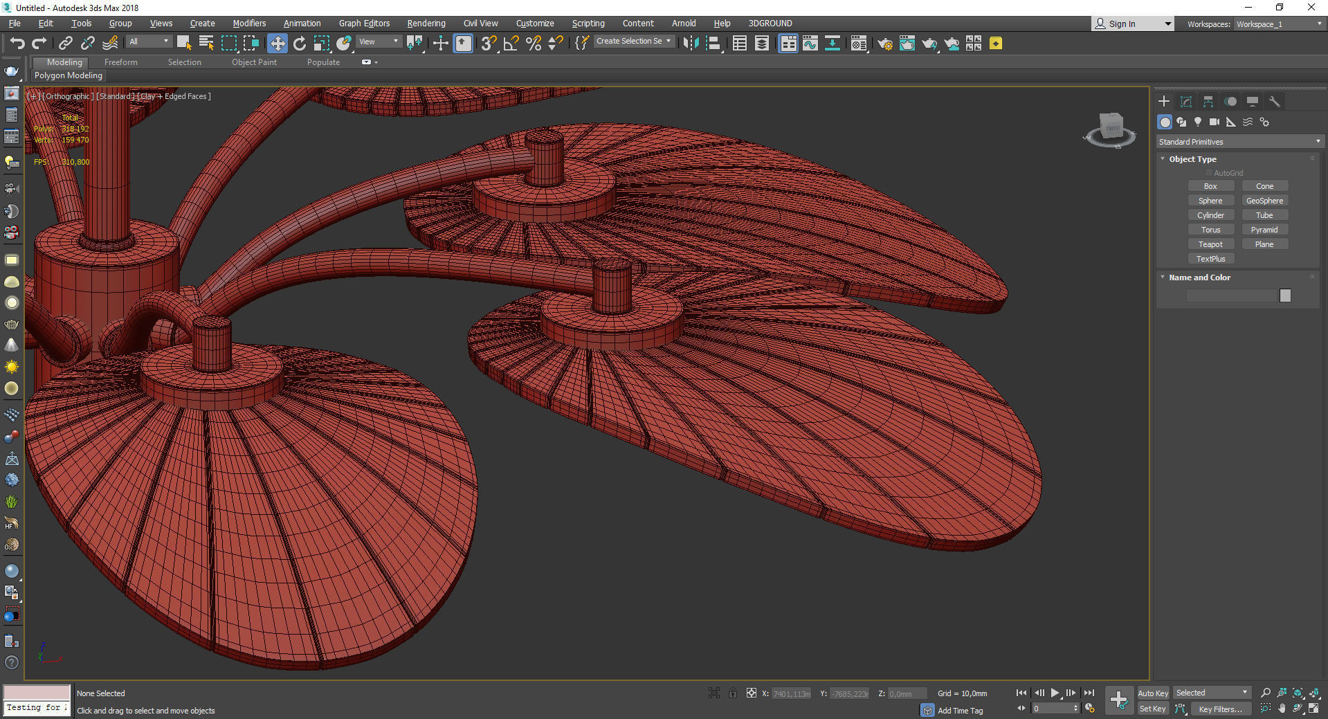Open Sign In dropdown

pos(1133,24)
